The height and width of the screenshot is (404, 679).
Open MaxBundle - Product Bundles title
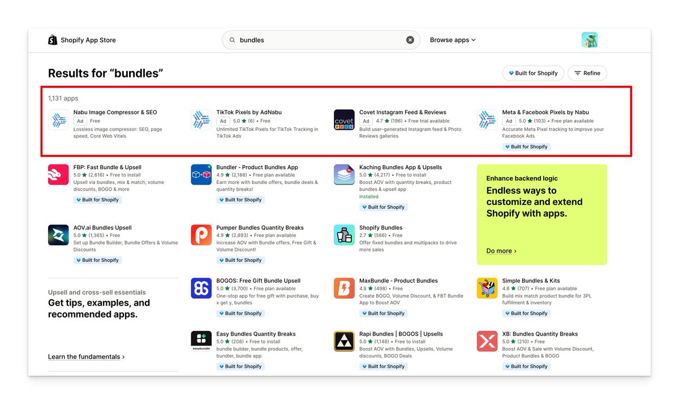point(398,281)
